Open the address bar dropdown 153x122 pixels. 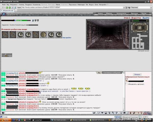tap(124, 7)
